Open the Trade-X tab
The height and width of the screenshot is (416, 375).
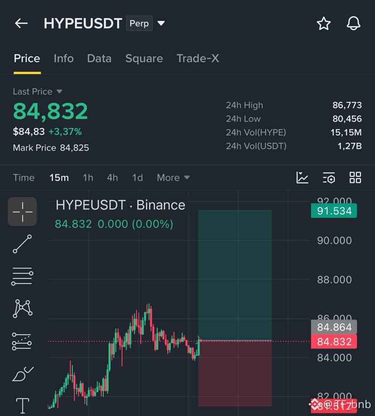click(x=198, y=58)
